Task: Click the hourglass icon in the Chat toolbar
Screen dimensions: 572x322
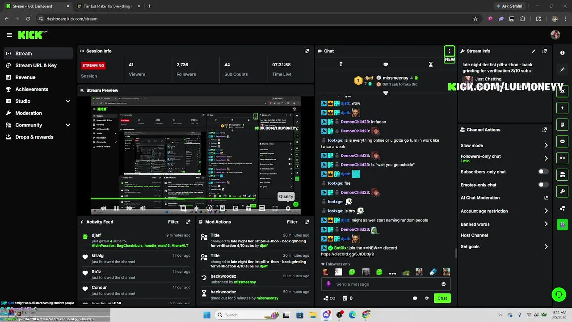Action: [x=431, y=64]
